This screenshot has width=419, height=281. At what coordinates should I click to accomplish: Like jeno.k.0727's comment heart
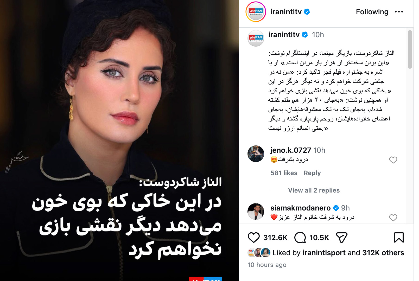click(x=393, y=160)
